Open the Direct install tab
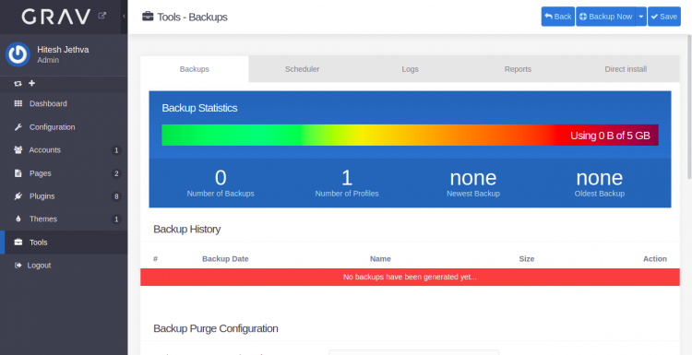The width and height of the screenshot is (692, 355). coord(626,69)
